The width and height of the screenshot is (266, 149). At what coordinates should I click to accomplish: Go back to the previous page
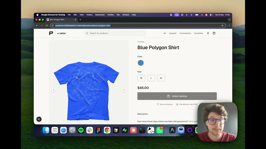pyautogui.click(x=37, y=25)
